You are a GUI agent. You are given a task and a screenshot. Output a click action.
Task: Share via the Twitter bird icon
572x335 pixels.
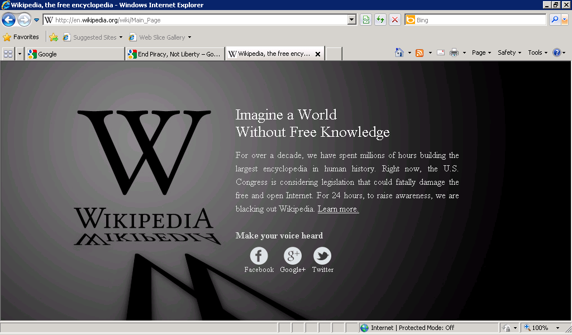[x=322, y=256]
